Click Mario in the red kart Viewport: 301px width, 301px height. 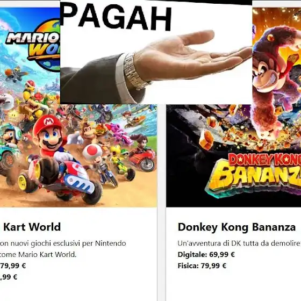tap(51, 137)
